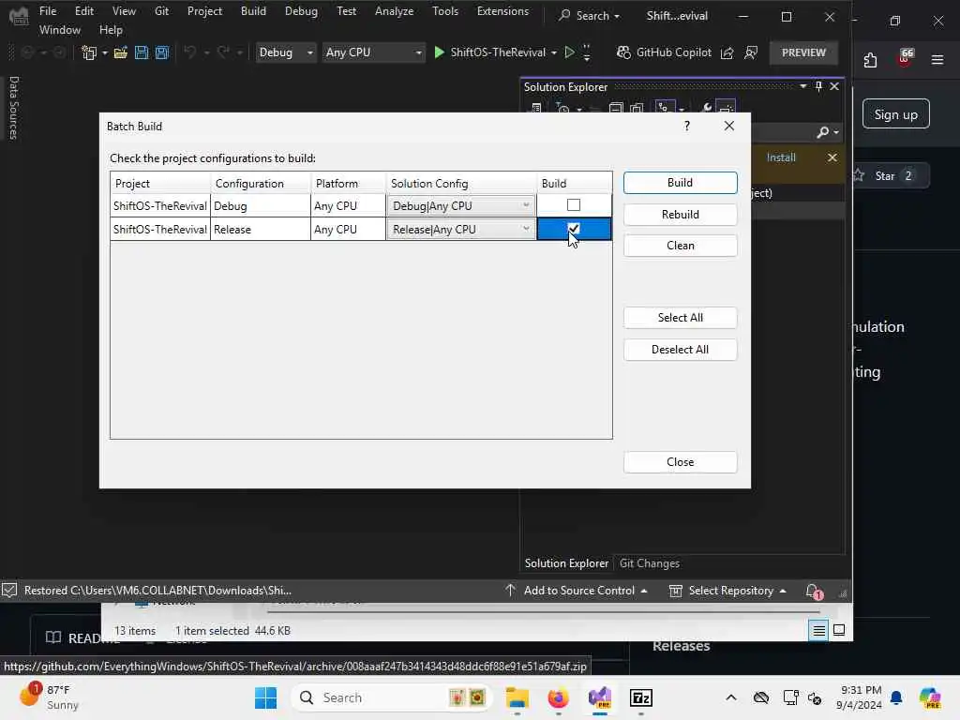
Task: Open the Visual Studio Search box
Action: click(589, 16)
